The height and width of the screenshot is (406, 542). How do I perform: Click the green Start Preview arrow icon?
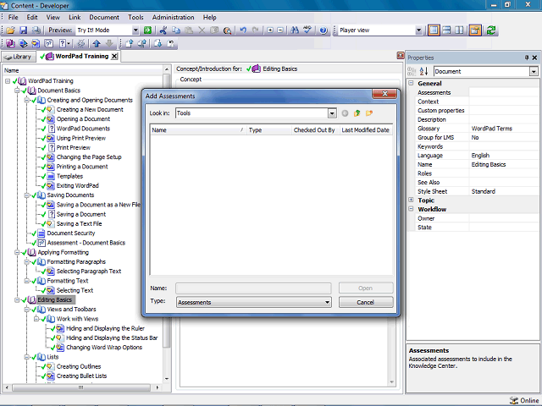click(147, 30)
